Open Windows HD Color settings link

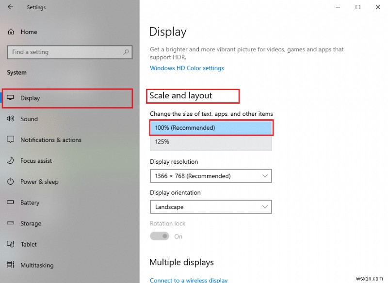tap(187, 68)
